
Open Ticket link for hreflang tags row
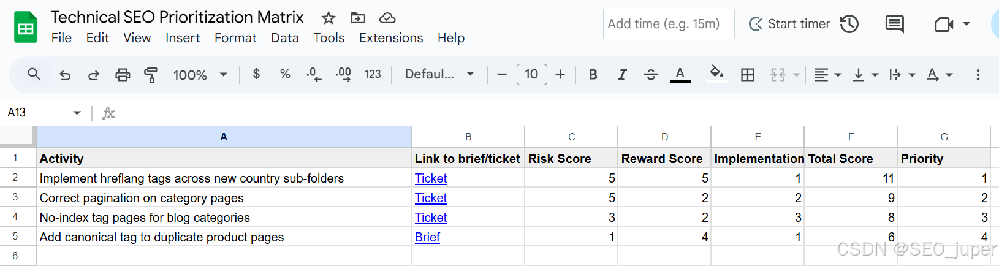point(431,178)
